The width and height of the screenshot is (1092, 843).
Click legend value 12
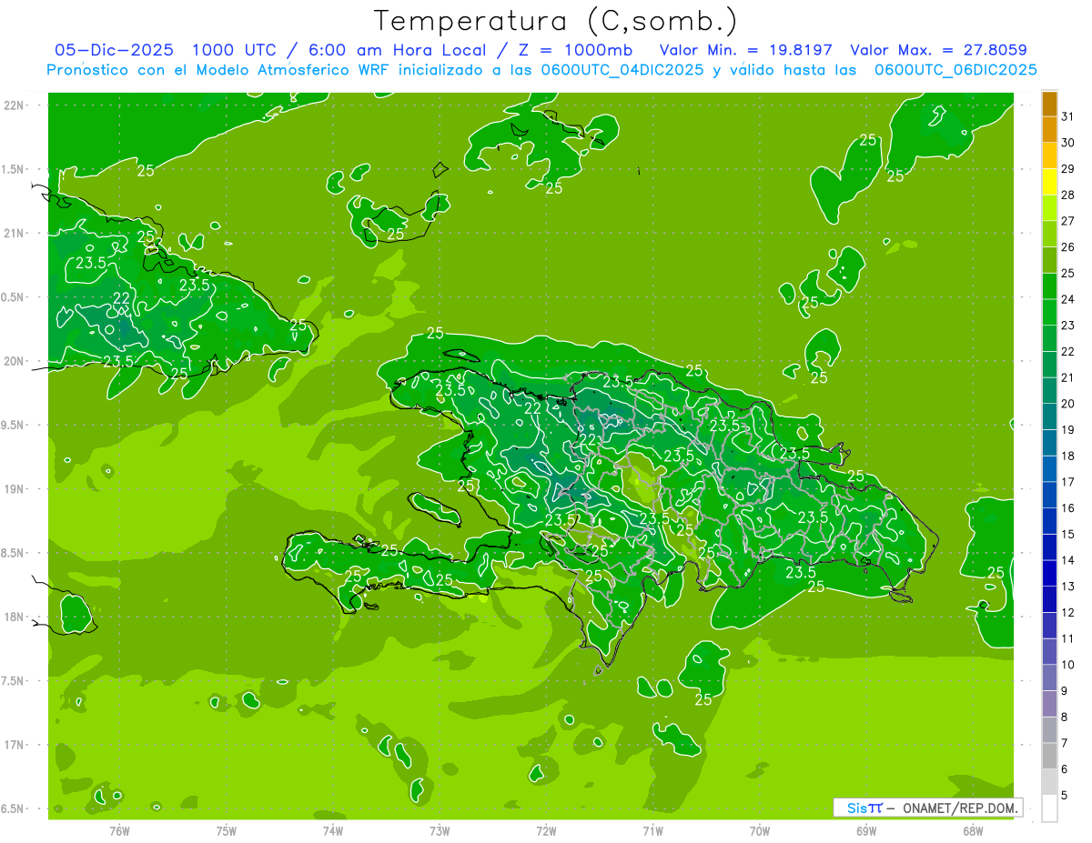pos(1067,612)
